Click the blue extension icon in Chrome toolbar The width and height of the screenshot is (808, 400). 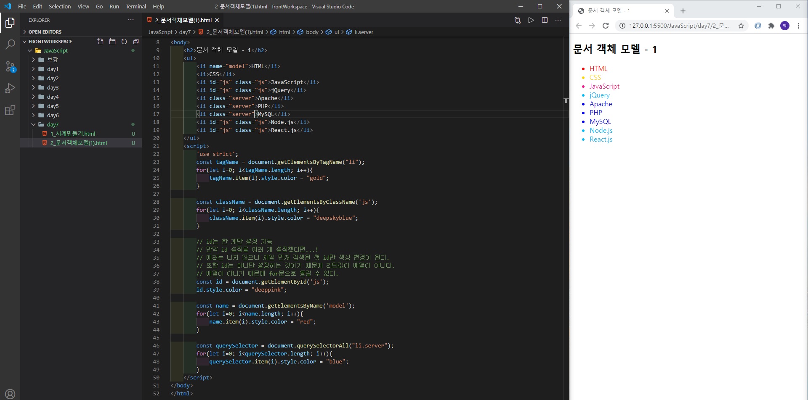pyautogui.click(x=758, y=26)
